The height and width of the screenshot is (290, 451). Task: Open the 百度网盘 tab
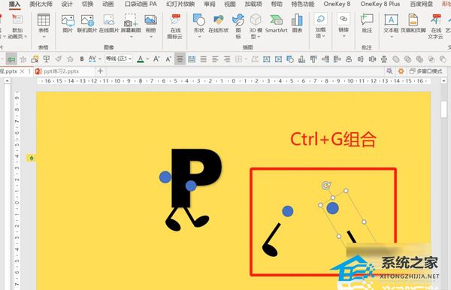[422, 4]
